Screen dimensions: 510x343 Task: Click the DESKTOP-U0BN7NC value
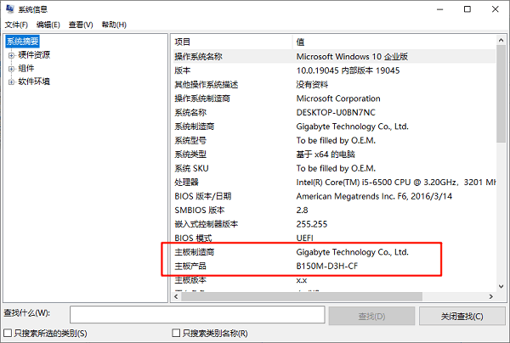coord(336,112)
